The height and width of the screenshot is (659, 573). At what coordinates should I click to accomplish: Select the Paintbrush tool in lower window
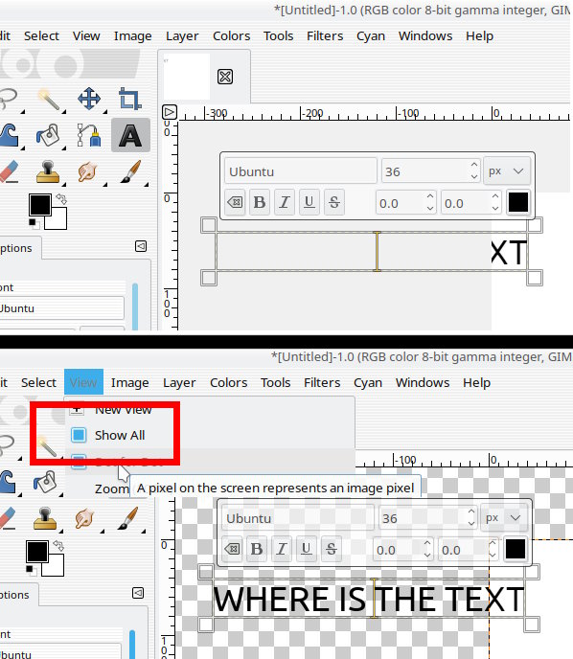click(128, 518)
